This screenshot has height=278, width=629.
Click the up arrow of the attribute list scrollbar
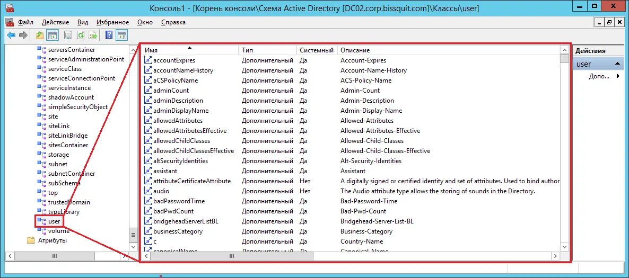[565, 50]
